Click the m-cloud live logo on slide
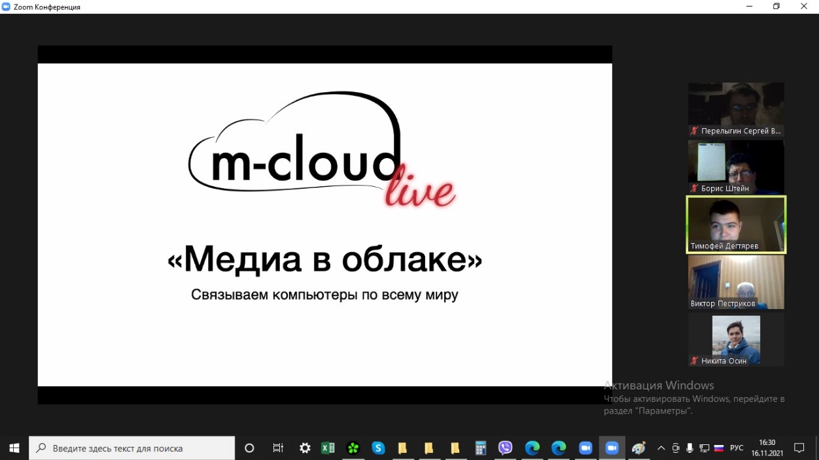 click(x=322, y=150)
